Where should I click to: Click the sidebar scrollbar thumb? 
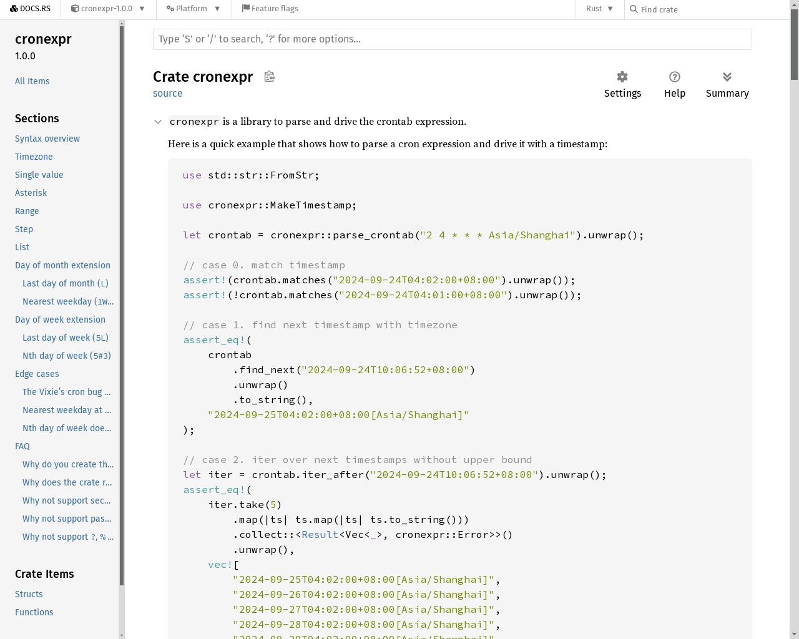pos(122,306)
